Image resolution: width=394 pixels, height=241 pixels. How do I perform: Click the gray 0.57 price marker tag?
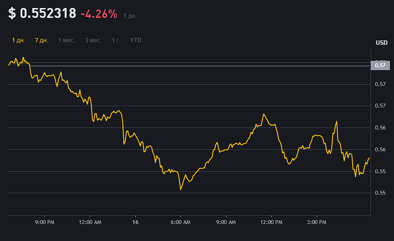pos(380,65)
